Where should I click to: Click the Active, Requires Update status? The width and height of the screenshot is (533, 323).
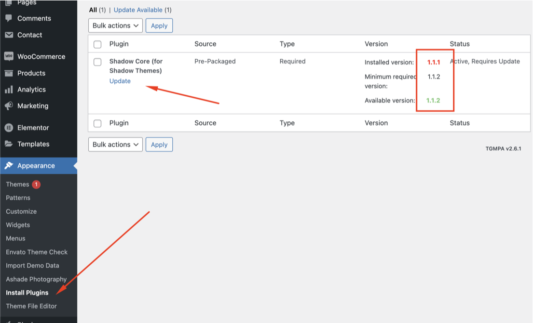485,62
